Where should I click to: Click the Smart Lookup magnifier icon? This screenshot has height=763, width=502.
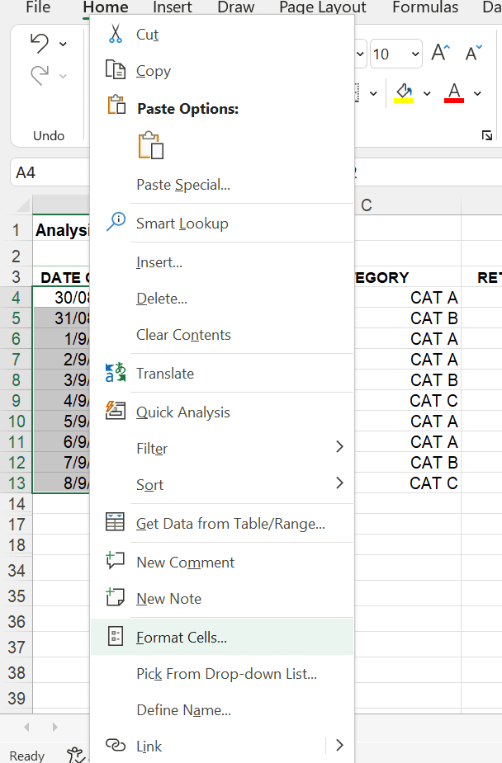click(116, 223)
